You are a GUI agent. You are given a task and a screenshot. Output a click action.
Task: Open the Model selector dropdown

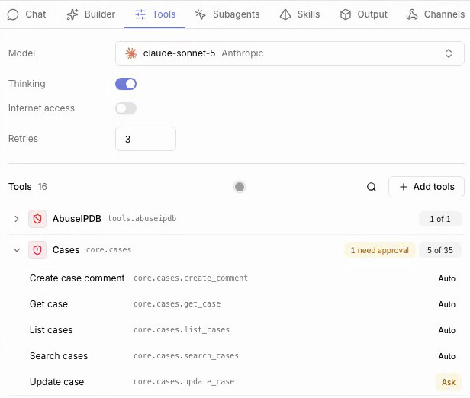pos(290,53)
